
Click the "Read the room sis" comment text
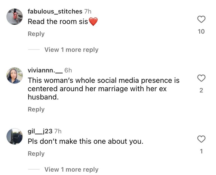[x=58, y=22]
